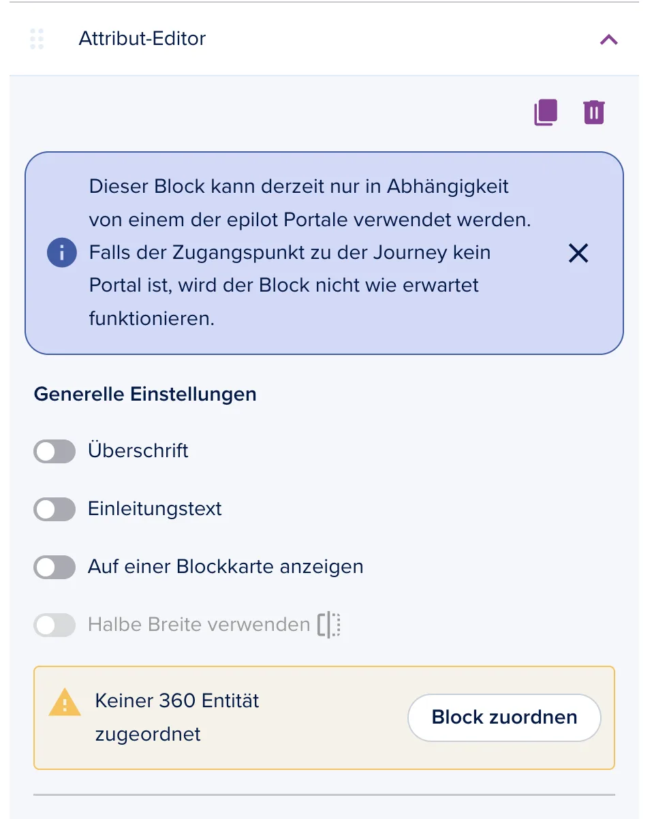
Task: Click the Überschrift label text
Action: coord(138,450)
